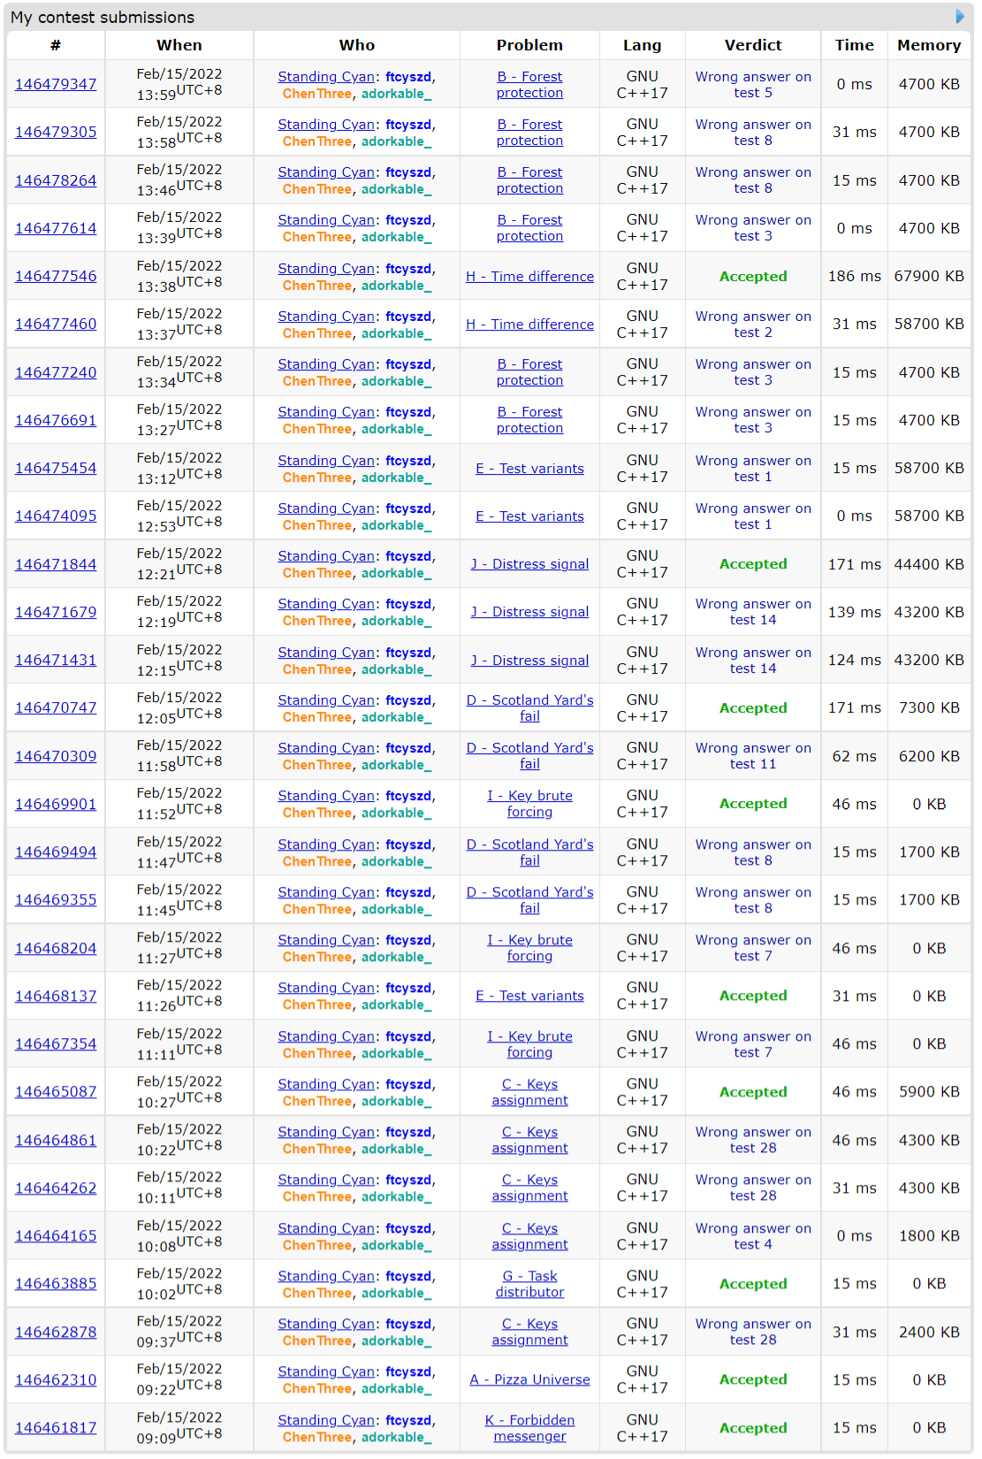Open accepted problem E - Test variants
Screen dimensions: 982x1459
click(529, 997)
